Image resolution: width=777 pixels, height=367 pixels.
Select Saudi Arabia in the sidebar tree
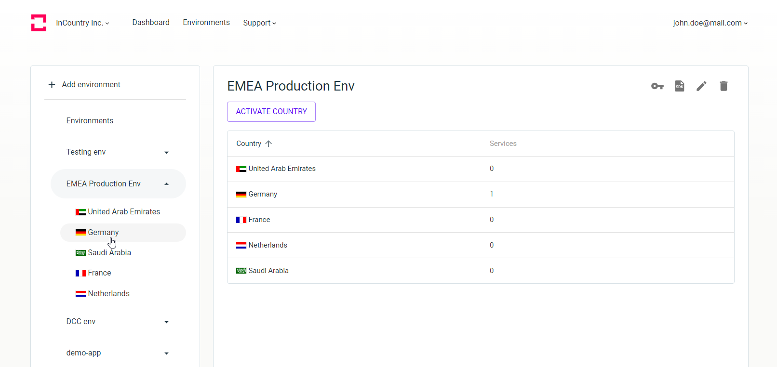click(x=109, y=252)
